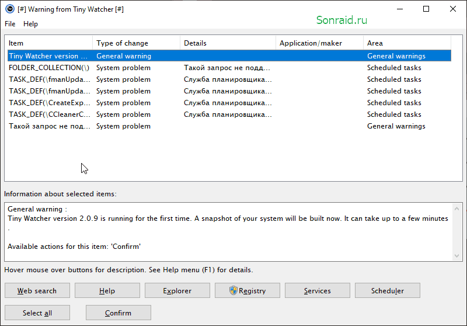This screenshot has width=467, height=326.
Task: Click the scroll-down arrow in info box
Action: 456,256
